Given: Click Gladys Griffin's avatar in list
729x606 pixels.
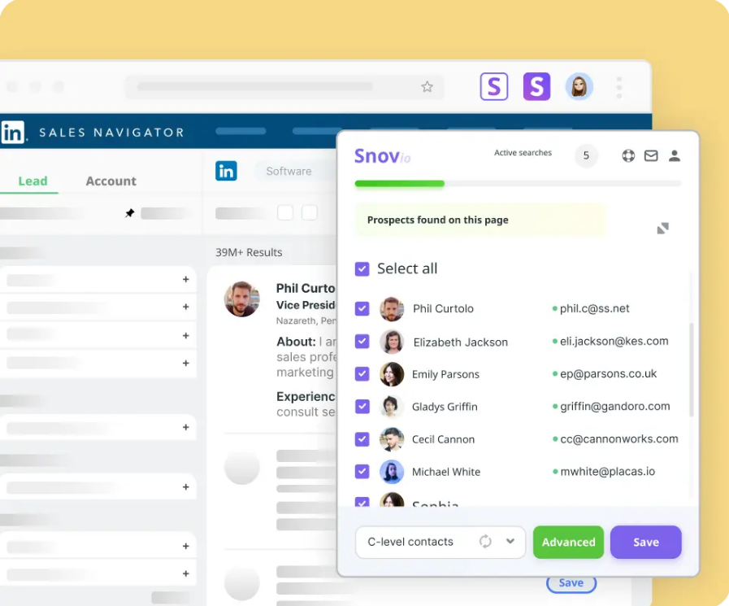Looking at the screenshot, I should pos(392,407).
